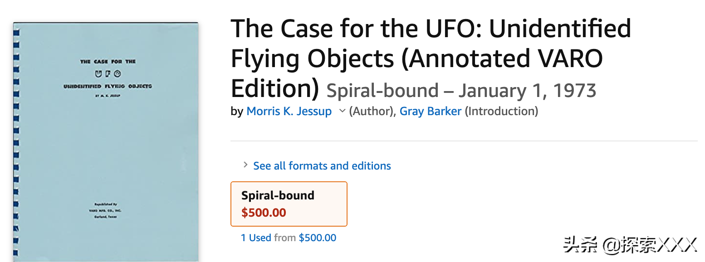Click the $500.00 amount in the used offer link

tap(318, 238)
